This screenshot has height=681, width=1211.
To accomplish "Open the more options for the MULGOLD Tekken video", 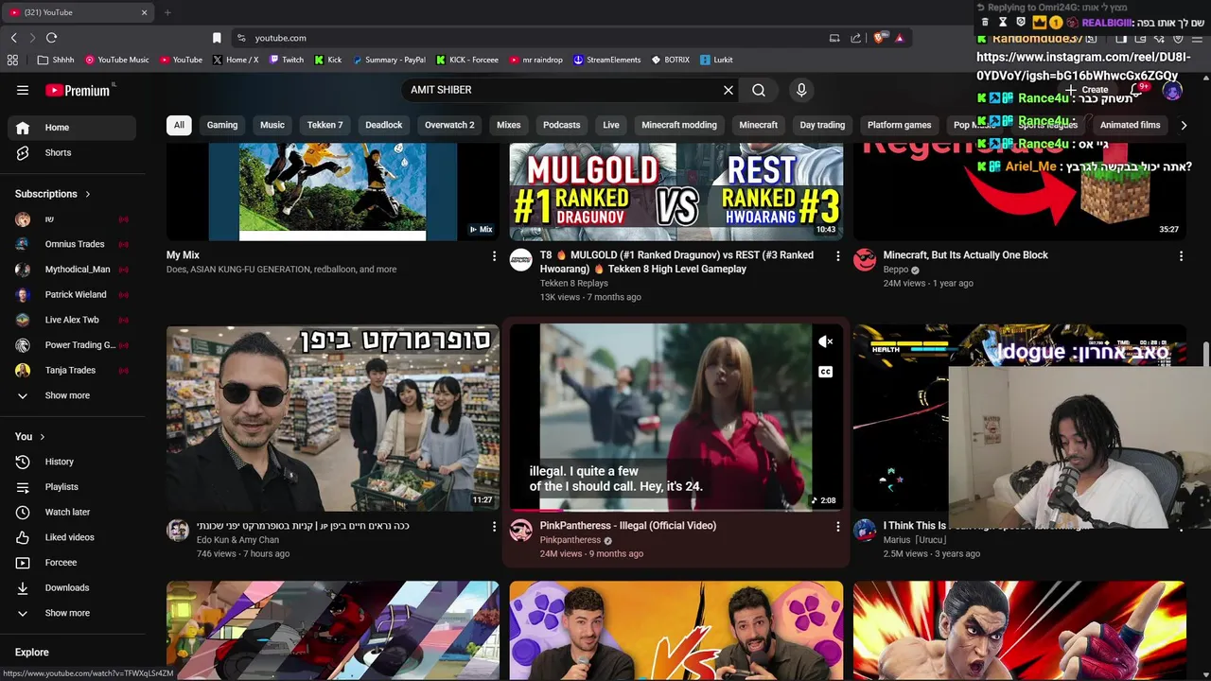I will 837,256.
